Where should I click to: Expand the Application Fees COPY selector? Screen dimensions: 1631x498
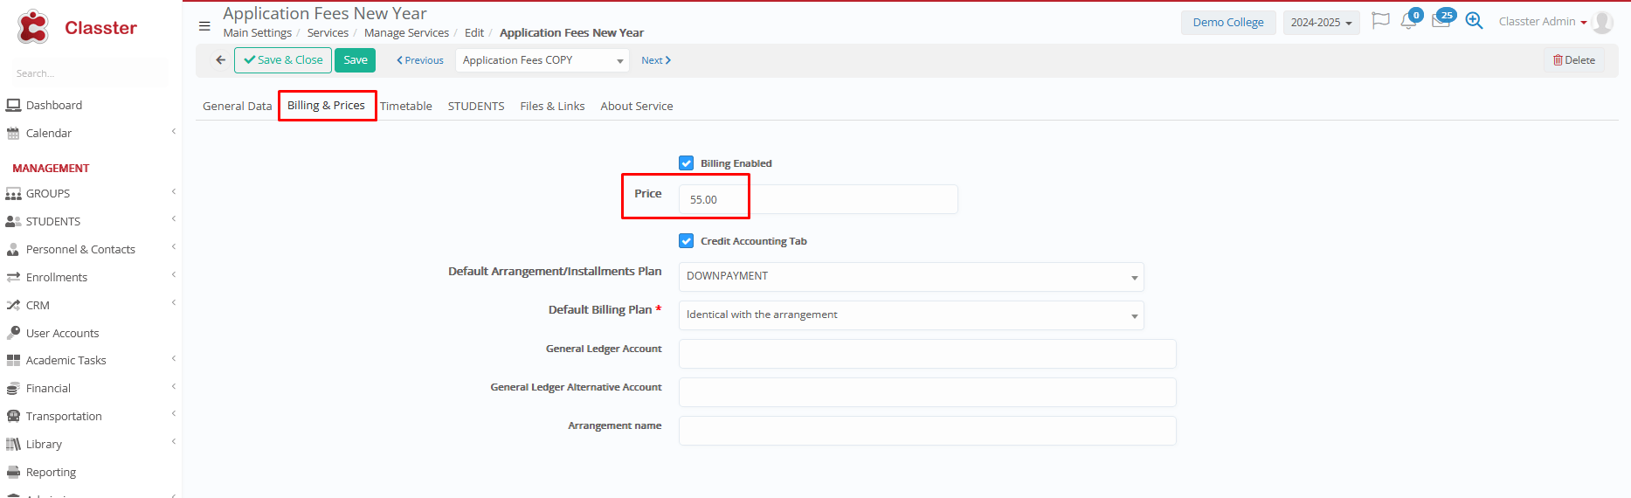[542, 60]
